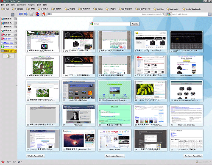Open the Bookmarks1 bookmark folder
The height and width of the screenshot is (165, 212).
click(x=173, y=9)
